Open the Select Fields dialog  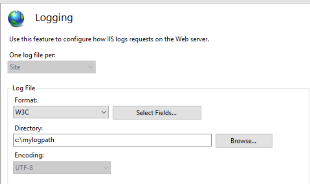157,113
